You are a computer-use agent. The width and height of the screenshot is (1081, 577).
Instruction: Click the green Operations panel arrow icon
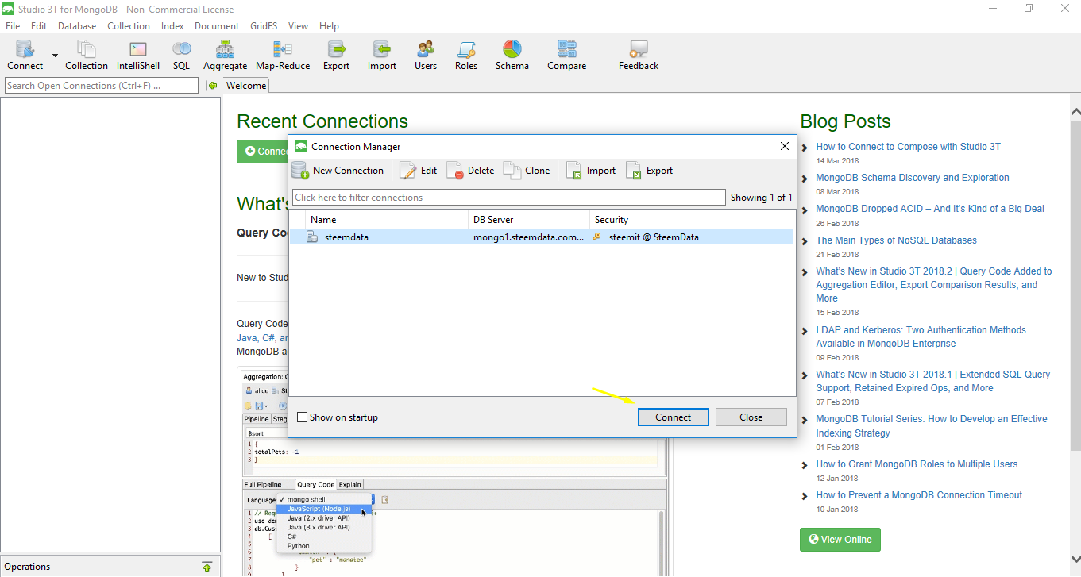pos(207,567)
